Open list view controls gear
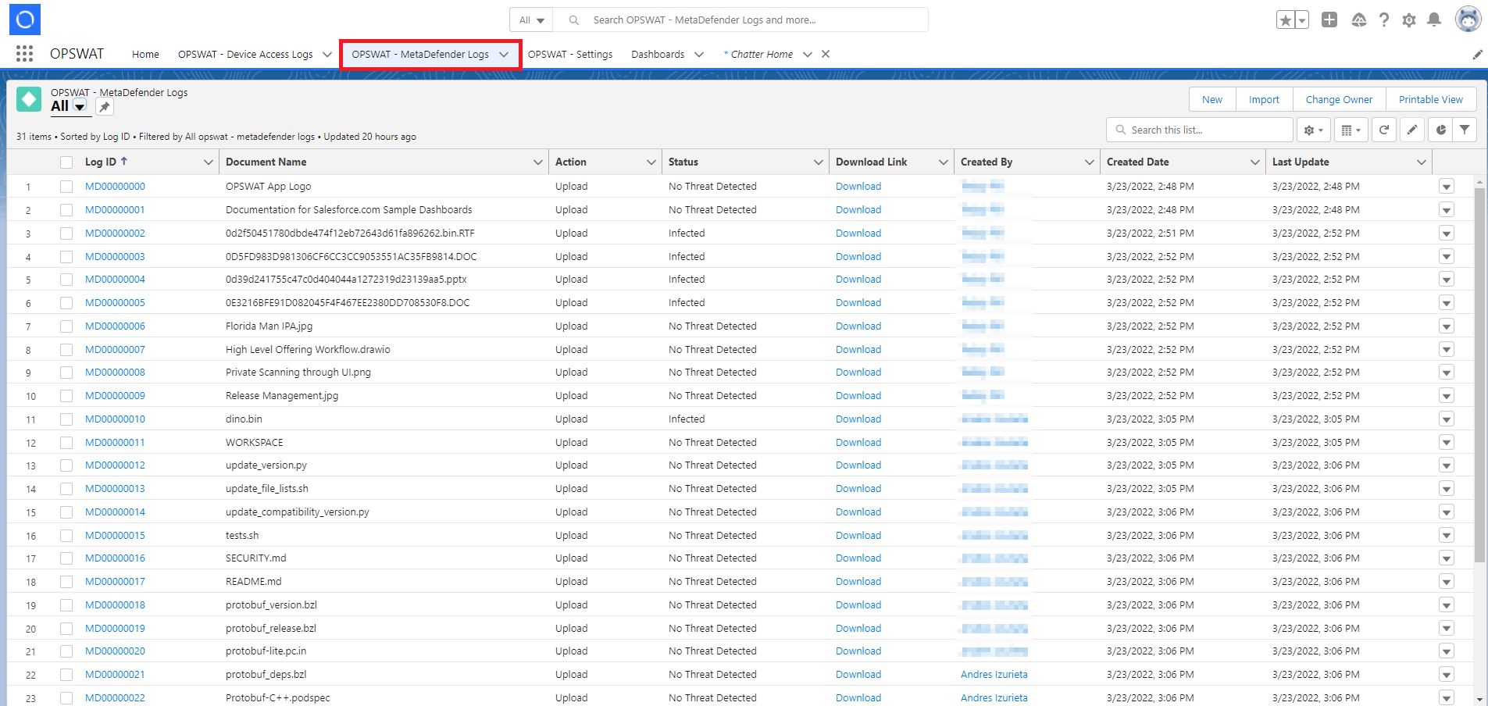The height and width of the screenshot is (706, 1488). click(x=1314, y=130)
